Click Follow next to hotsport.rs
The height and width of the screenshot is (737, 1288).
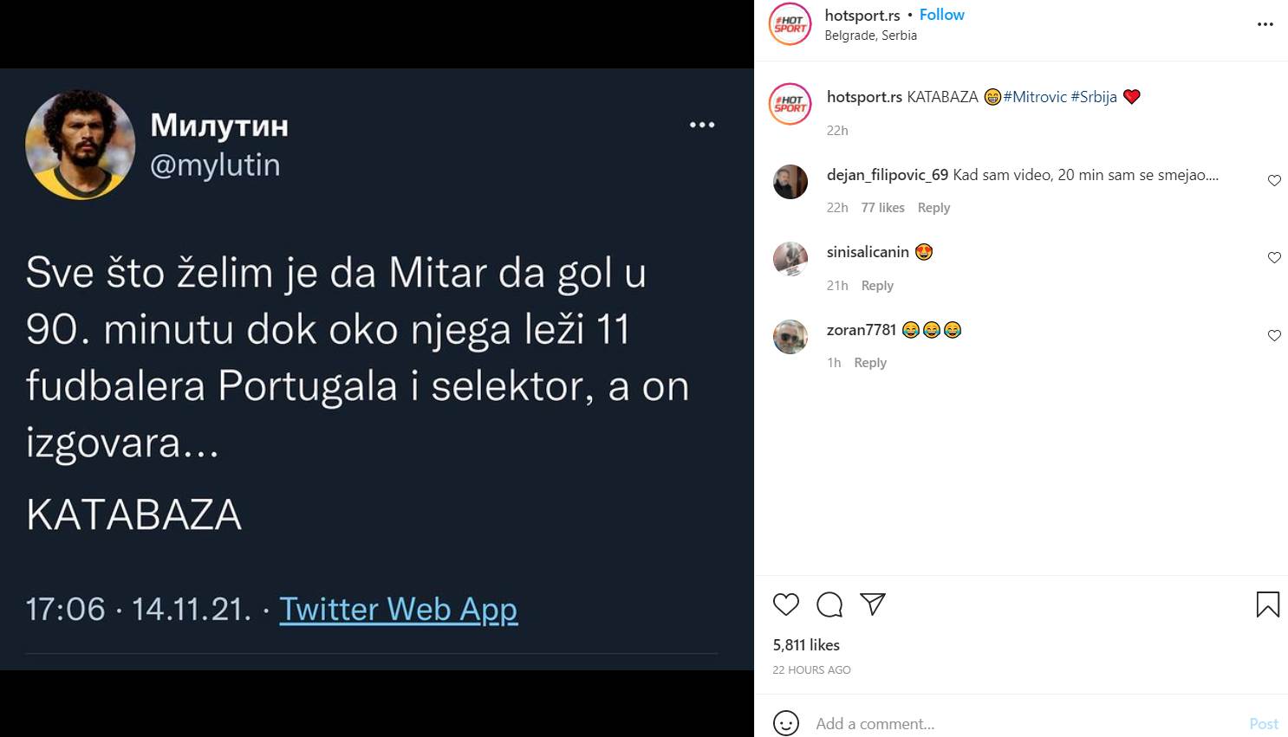coord(941,15)
